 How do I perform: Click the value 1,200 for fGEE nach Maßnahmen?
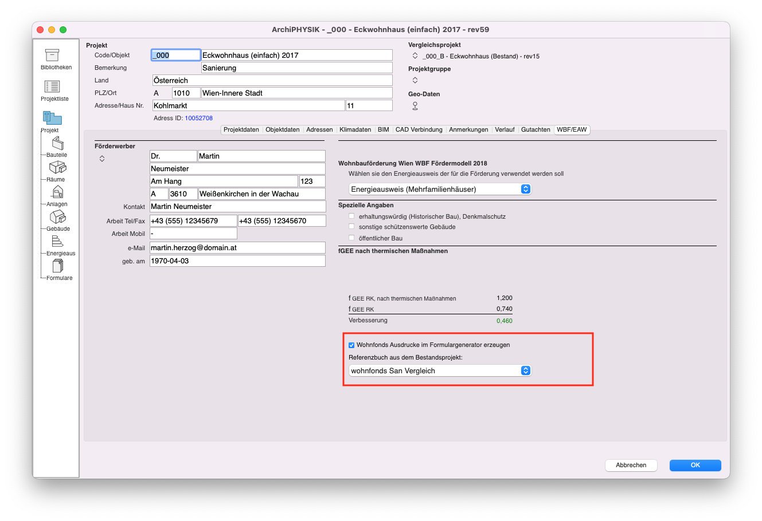click(505, 298)
